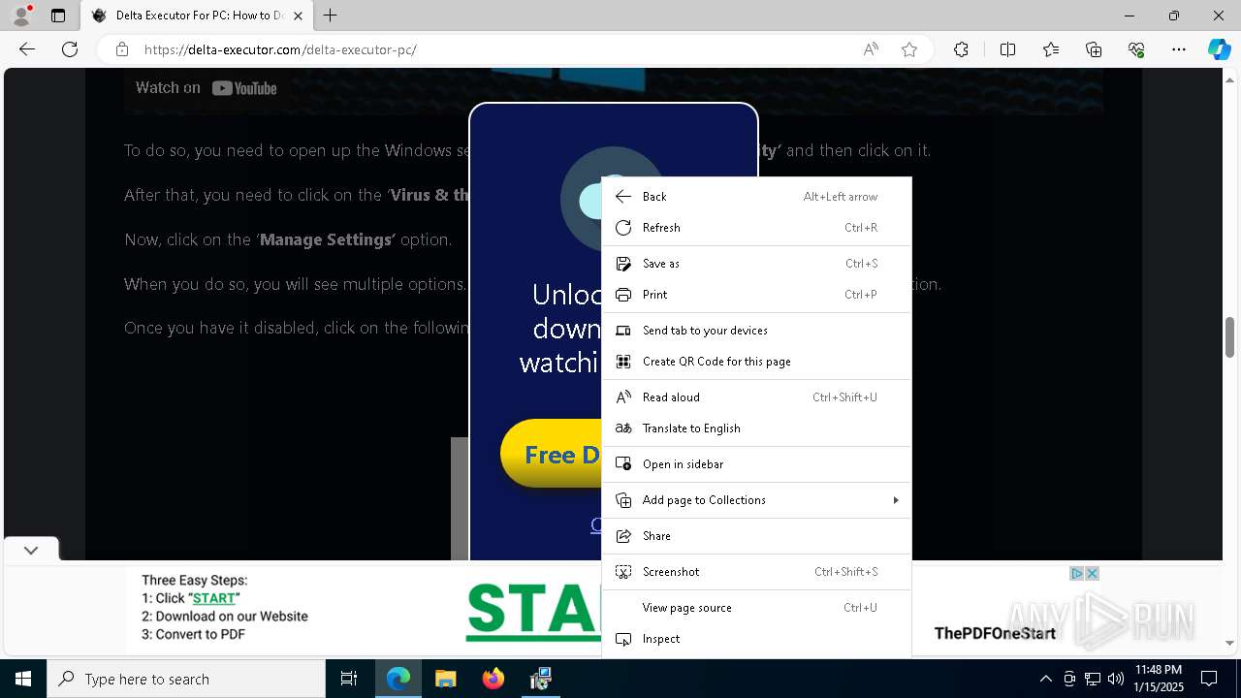Open Read aloud icon in address bar

[x=871, y=49]
